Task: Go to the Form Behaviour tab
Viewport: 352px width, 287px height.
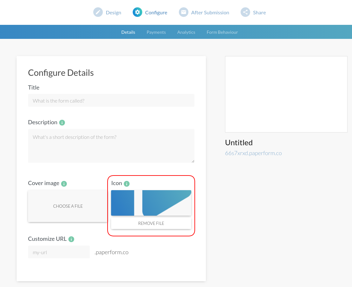Action: (222, 32)
